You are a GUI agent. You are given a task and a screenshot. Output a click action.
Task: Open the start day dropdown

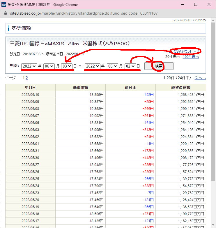pyautogui.click(x=67, y=66)
